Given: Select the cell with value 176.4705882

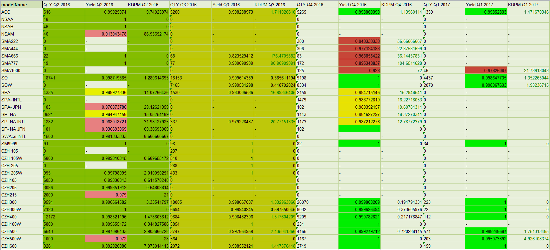Looking at the screenshot, I should [275, 56].
